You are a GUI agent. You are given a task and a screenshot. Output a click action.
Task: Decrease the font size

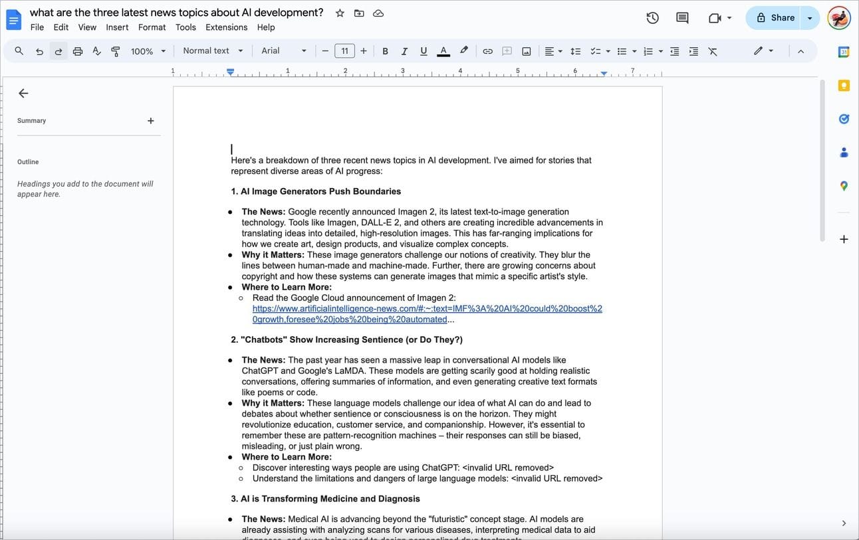tap(325, 51)
